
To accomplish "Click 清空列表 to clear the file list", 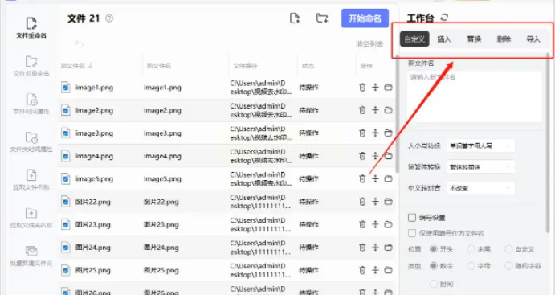I will tap(369, 44).
